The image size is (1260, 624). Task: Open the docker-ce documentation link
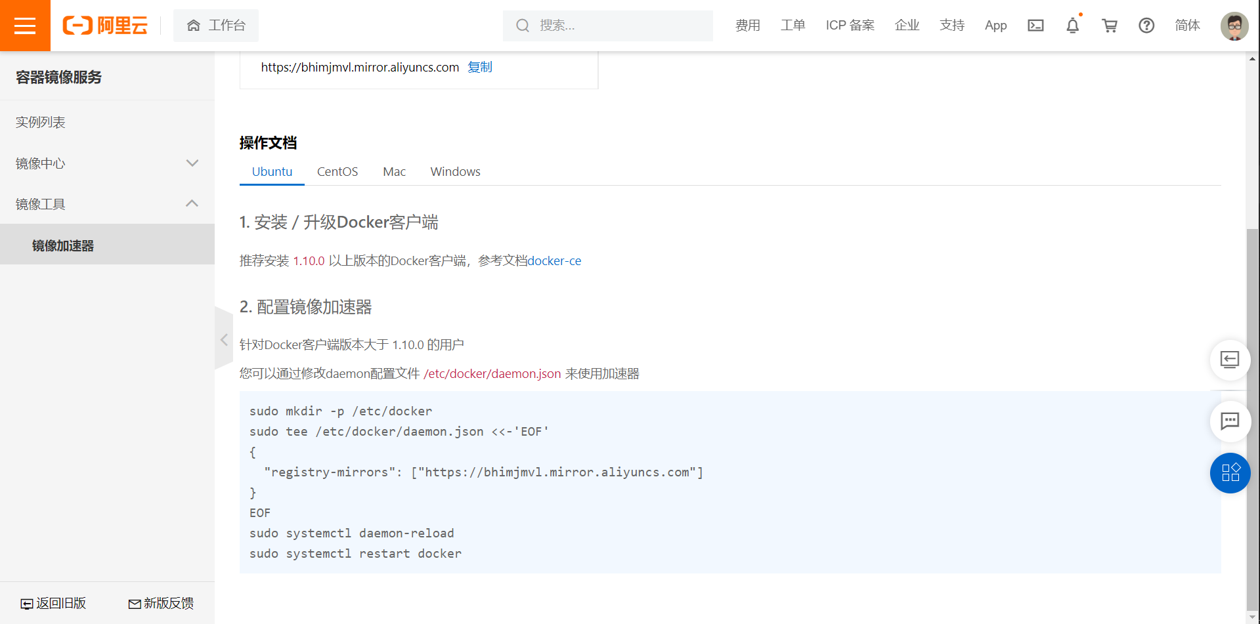pyautogui.click(x=554, y=261)
